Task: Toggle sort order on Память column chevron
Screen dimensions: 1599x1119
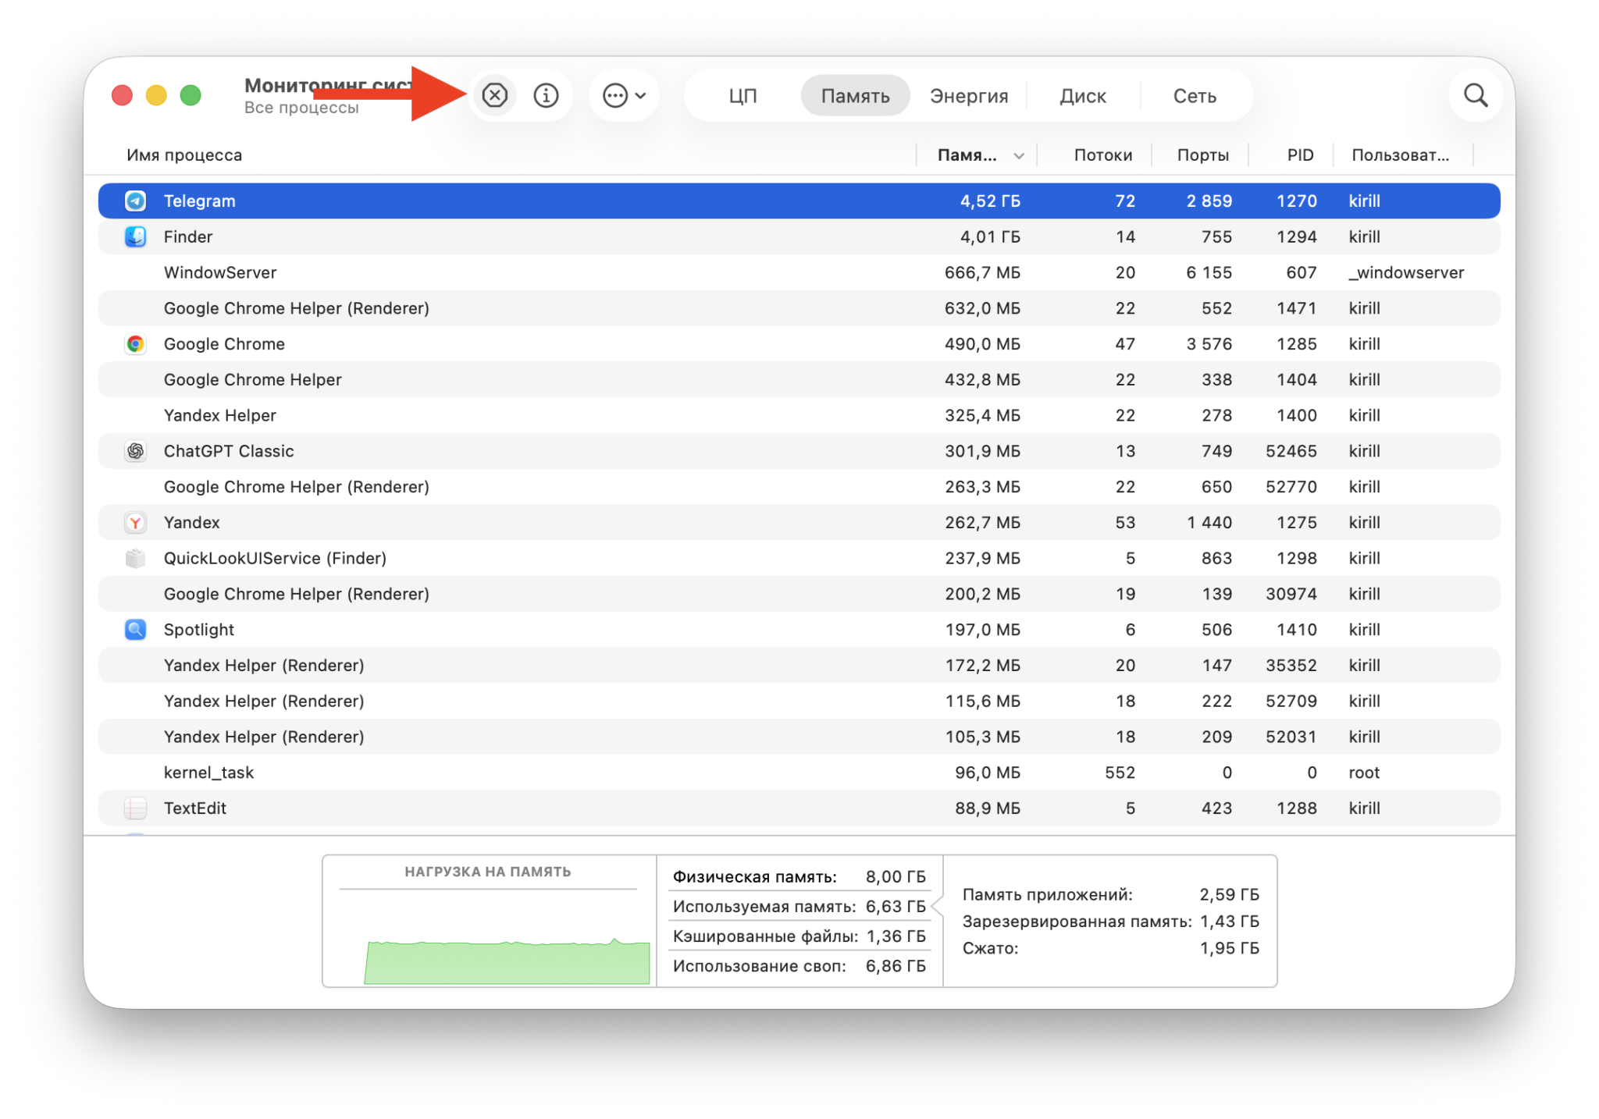Action: (x=1018, y=156)
